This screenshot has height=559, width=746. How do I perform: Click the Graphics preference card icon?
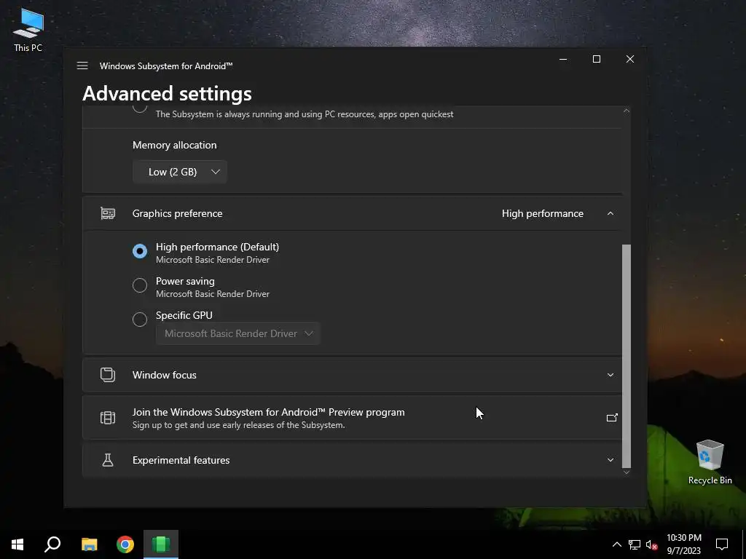pos(108,213)
